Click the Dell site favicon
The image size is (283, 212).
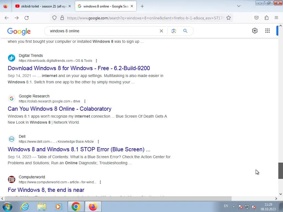pos(12,139)
